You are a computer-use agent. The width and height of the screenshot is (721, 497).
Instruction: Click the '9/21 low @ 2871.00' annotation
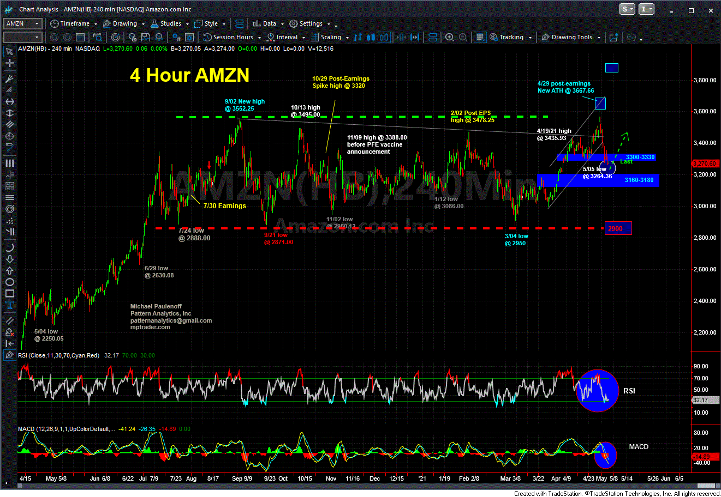[x=279, y=239]
